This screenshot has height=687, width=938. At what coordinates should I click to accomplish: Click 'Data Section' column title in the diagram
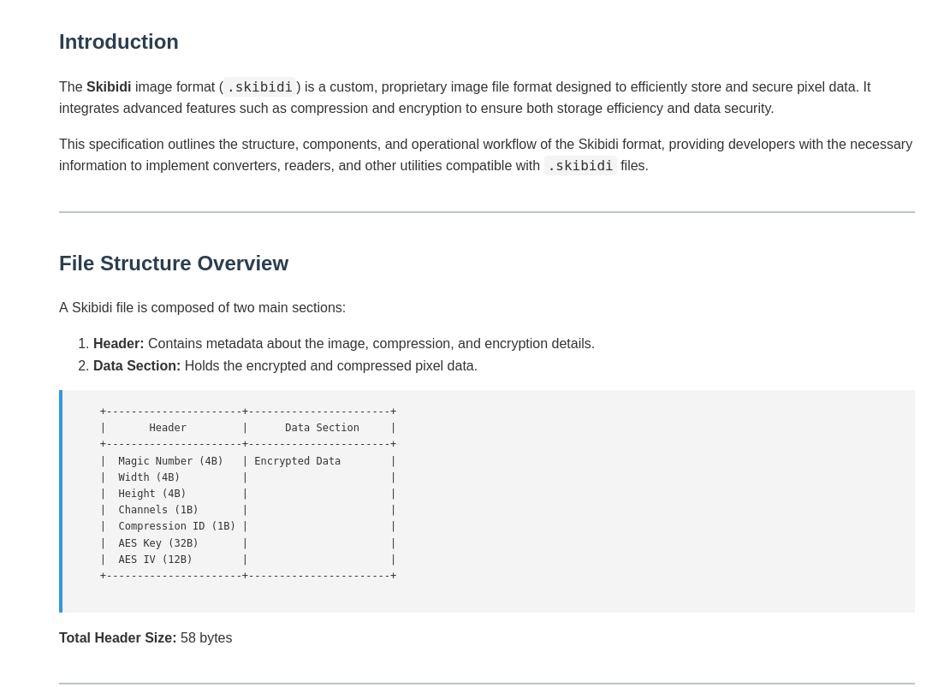point(322,428)
